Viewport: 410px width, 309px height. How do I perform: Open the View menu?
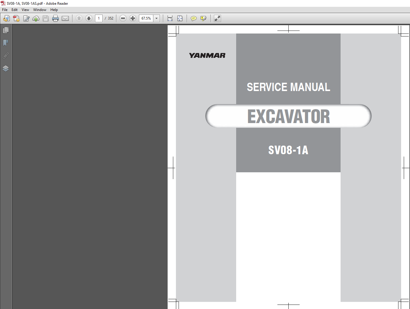[25, 10]
